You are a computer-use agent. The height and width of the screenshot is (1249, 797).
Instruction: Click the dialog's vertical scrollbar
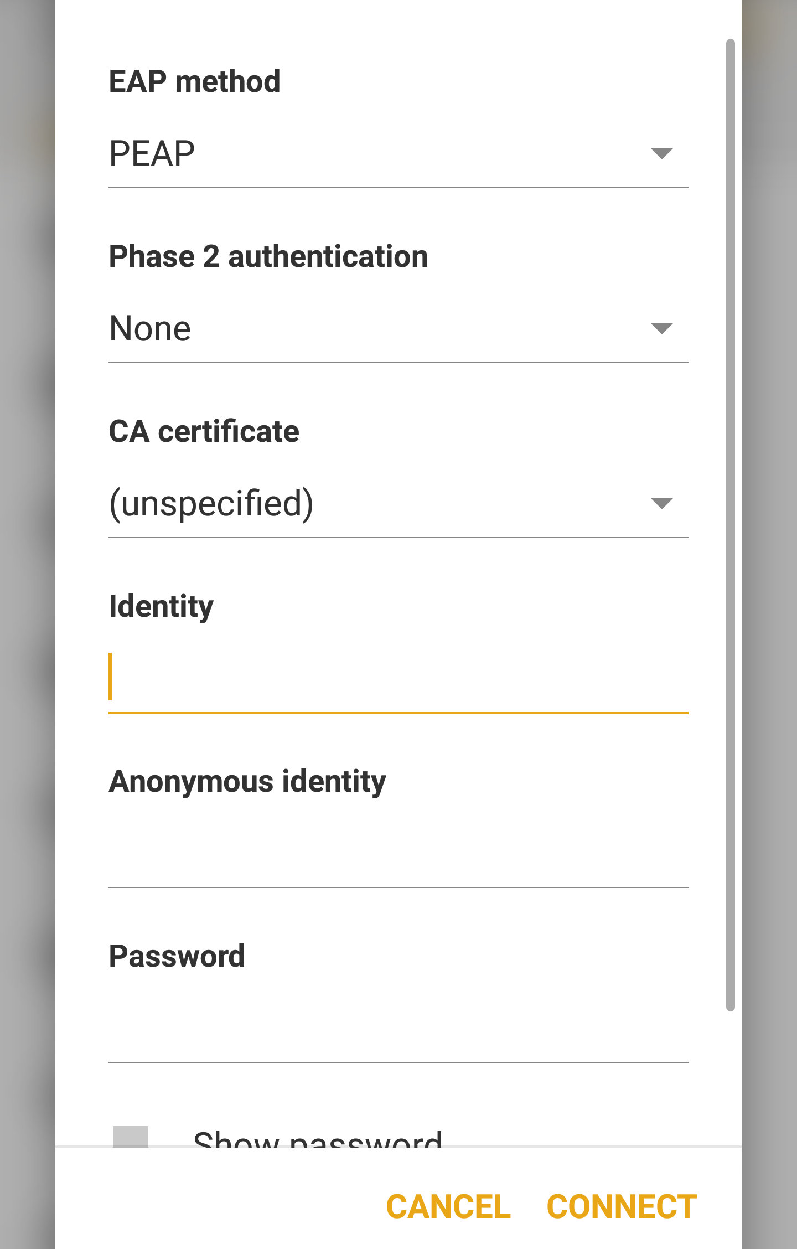point(731,525)
